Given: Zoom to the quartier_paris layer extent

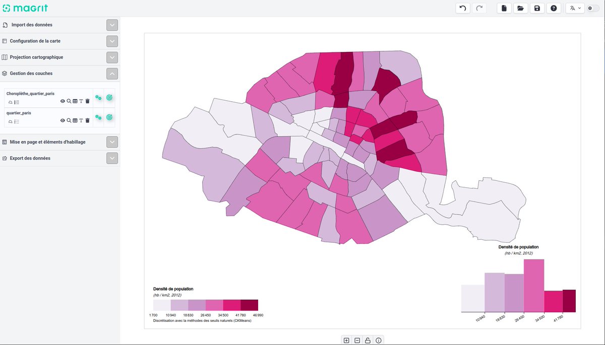Looking at the screenshot, I should pos(69,120).
